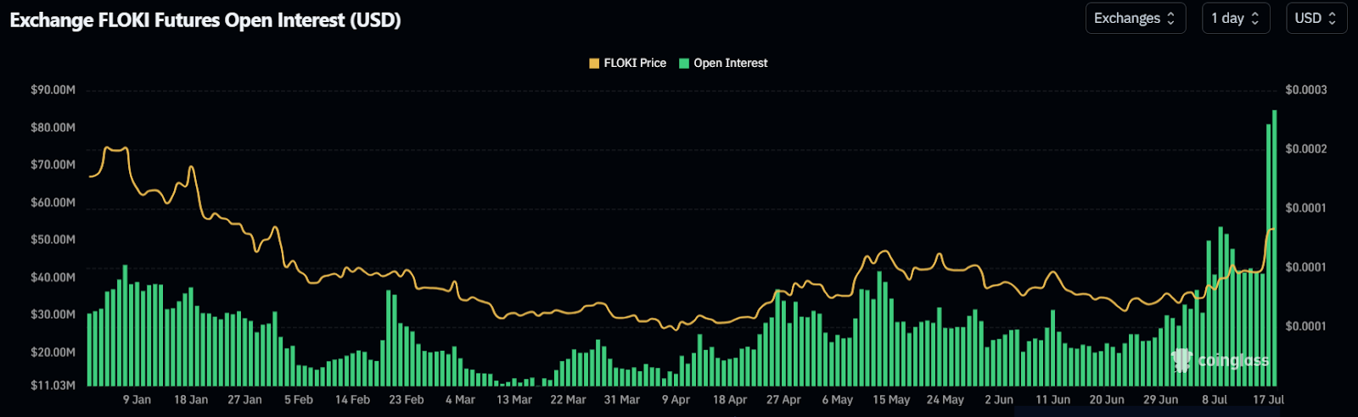The image size is (1358, 417).
Task: Click the 5 Feb date label
Action: 299,399
